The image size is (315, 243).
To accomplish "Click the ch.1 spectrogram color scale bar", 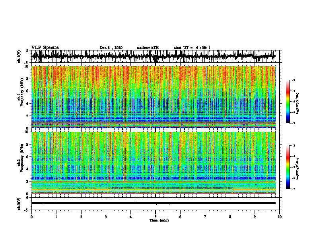I will point(288,102).
